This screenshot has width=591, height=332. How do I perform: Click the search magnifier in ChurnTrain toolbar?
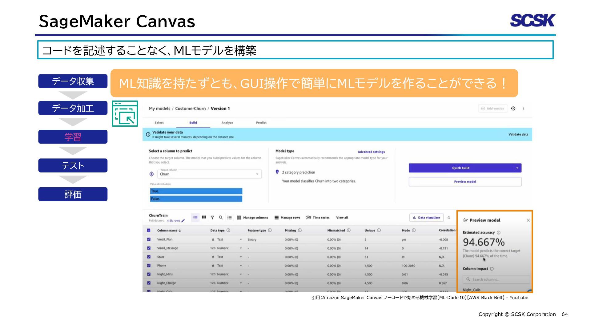221,217
